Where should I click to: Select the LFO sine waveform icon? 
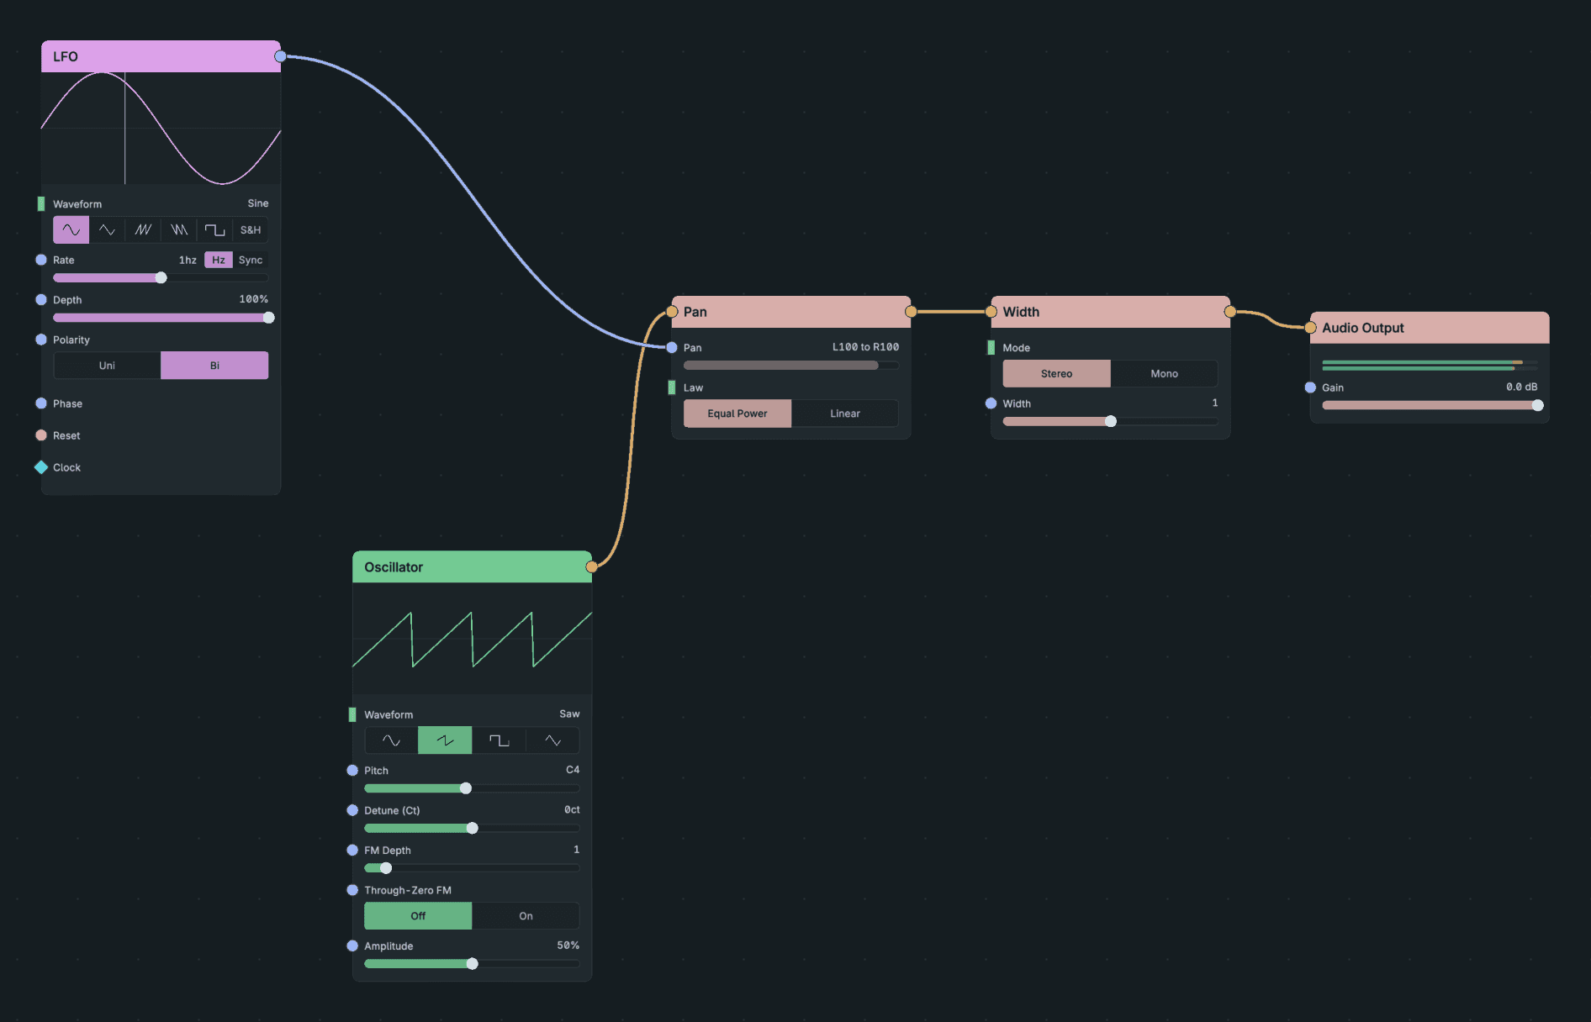coord(71,229)
